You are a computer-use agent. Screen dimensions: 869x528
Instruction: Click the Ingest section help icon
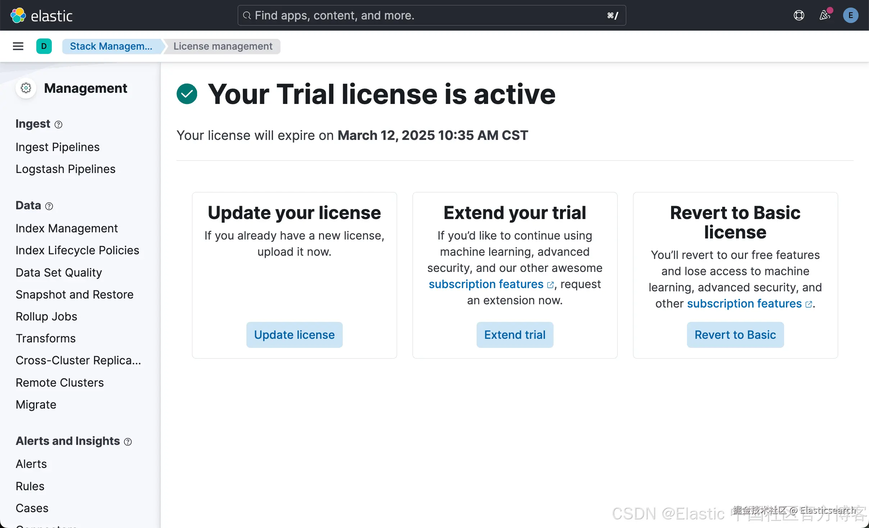[58, 124]
